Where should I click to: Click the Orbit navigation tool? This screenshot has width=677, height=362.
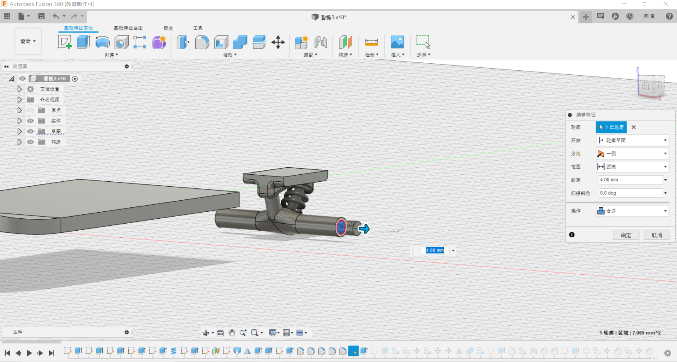click(206, 333)
